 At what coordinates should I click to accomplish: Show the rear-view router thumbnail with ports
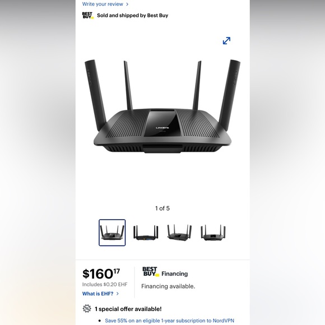tap(146, 233)
